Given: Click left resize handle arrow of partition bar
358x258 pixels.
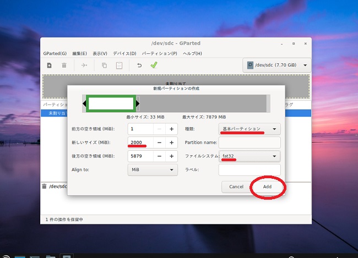Looking at the screenshot, I should click(84, 103).
